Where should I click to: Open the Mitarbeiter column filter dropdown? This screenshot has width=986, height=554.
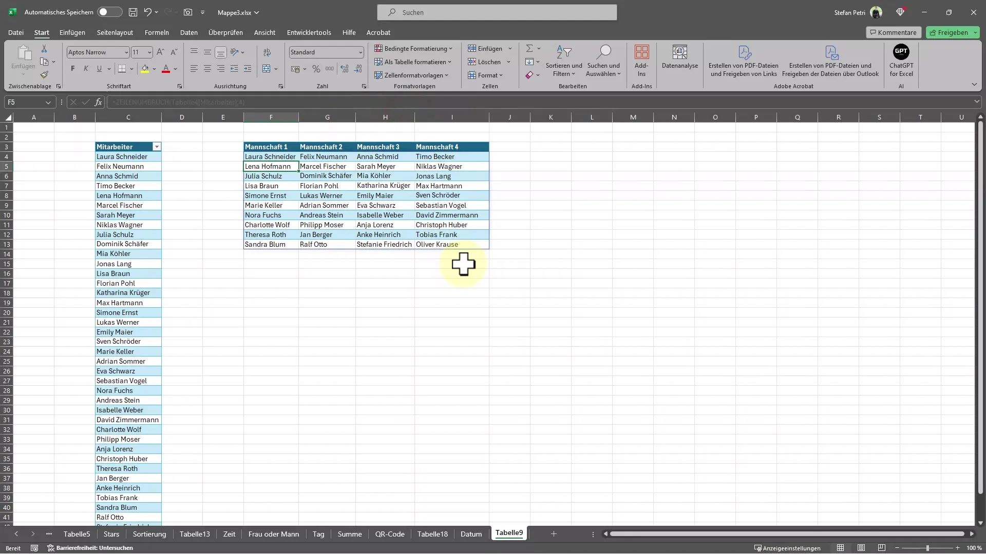[157, 147]
